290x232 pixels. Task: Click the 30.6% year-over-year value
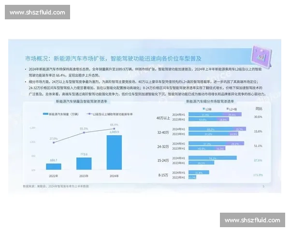pos(258,117)
